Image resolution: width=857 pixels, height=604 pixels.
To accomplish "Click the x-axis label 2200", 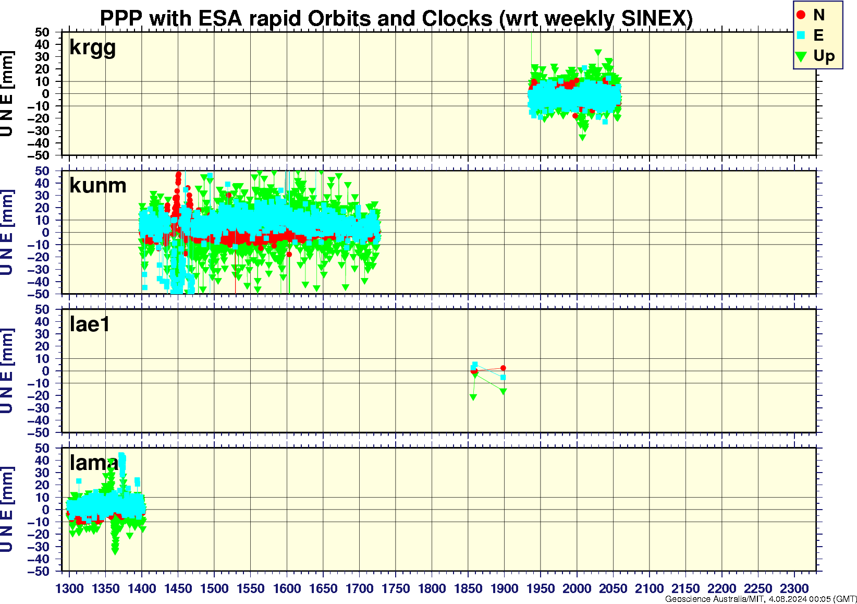I will pos(721,588).
